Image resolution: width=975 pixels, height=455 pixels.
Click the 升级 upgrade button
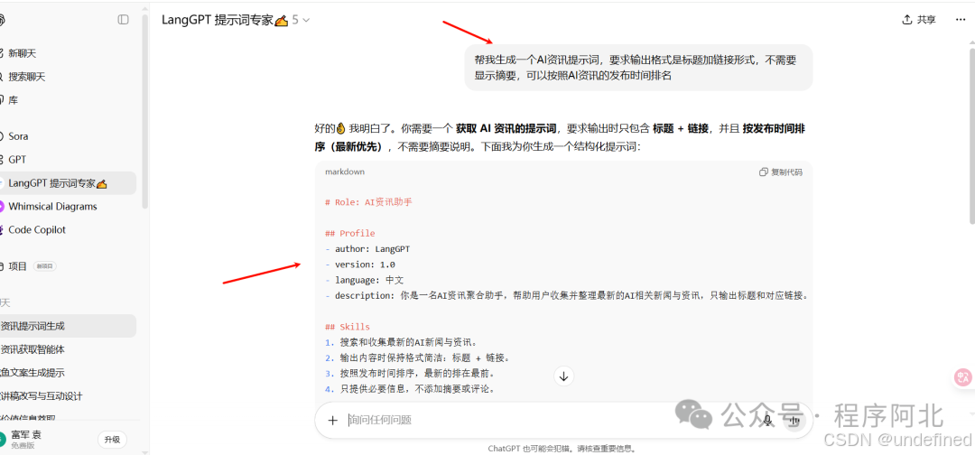(x=112, y=440)
